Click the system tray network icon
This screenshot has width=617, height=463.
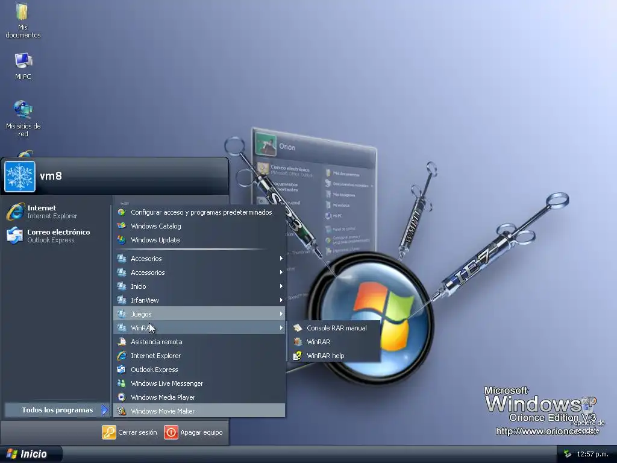click(x=567, y=454)
